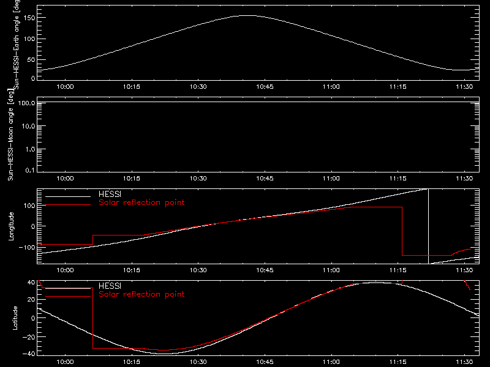This screenshot has width=490, height=367.
Task: Click the 10:15 time label under Moon angle plot
Action: pyautogui.click(x=132, y=179)
